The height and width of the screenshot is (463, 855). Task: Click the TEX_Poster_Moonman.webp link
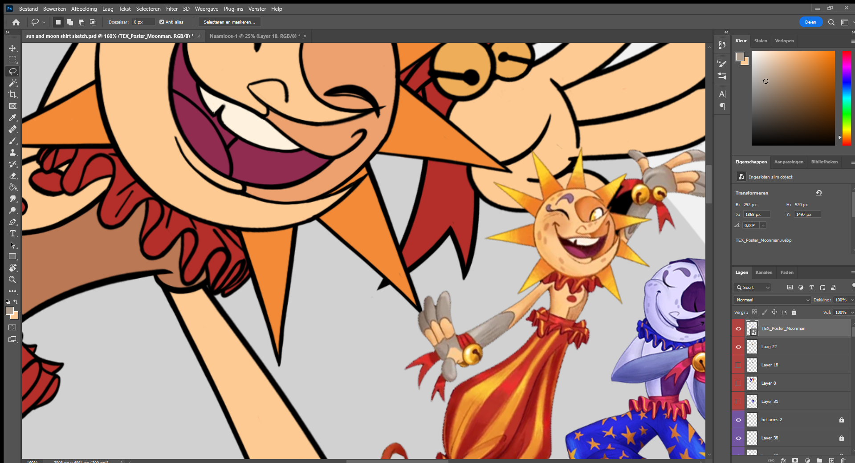(x=763, y=240)
